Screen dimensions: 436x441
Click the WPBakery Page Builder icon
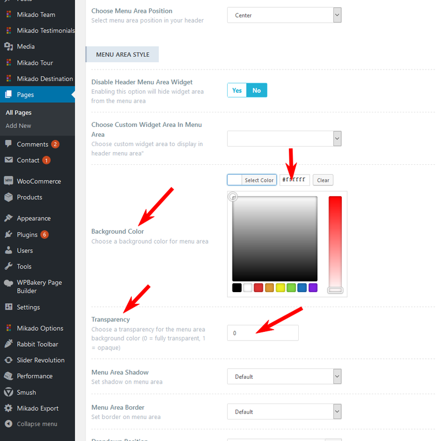(x=8, y=283)
